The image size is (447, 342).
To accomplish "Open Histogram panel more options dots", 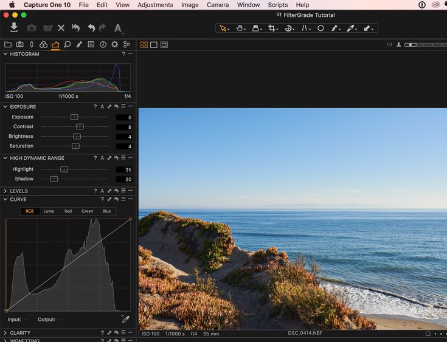I will pos(130,53).
